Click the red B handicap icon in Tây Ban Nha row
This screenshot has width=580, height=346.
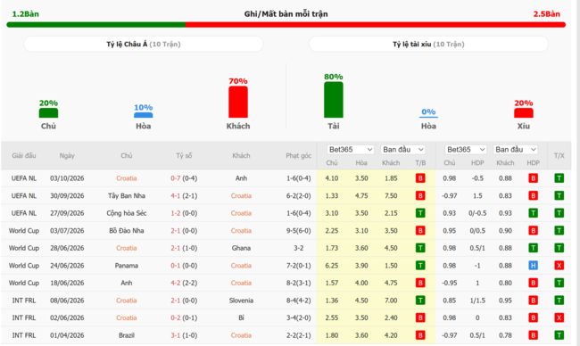point(533,195)
